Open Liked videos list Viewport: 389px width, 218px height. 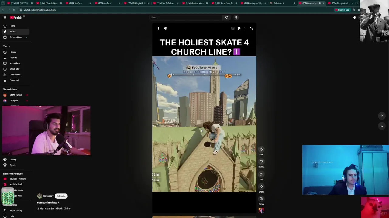[15, 74]
